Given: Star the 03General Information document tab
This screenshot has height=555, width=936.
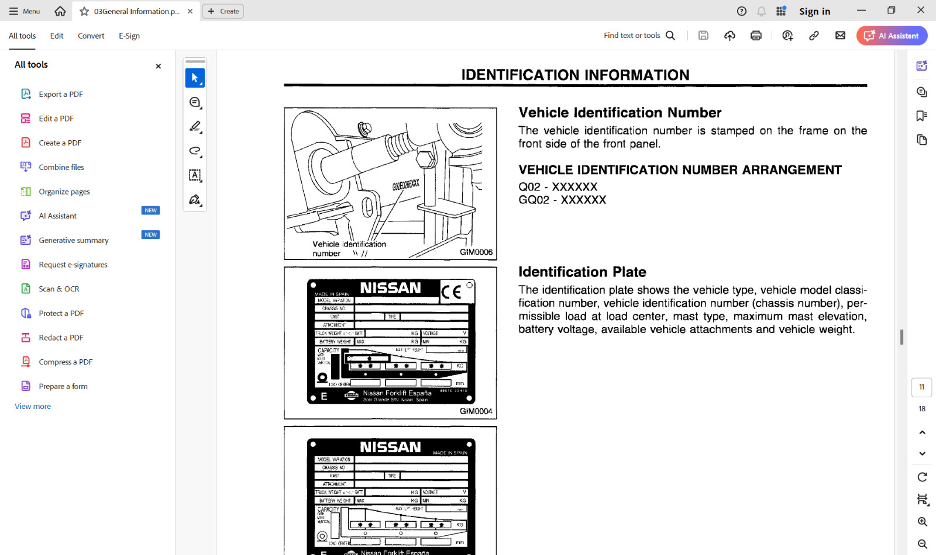Looking at the screenshot, I should click(84, 11).
